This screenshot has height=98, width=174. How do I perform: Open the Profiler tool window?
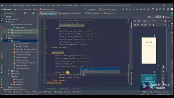tap(48, 92)
